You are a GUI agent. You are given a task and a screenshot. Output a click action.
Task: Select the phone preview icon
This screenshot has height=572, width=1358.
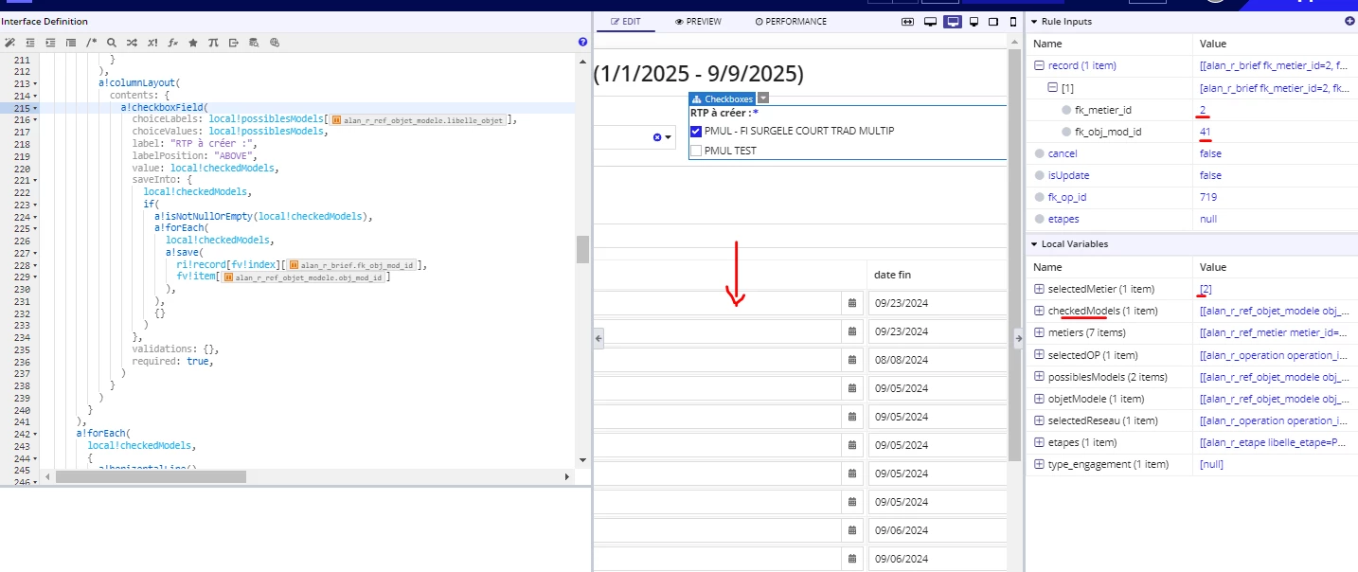click(x=1013, y=22)
